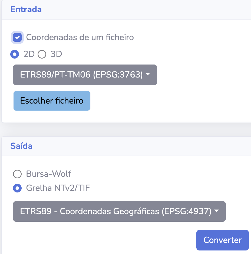
Task: Click the checkmark icon inside the file checkbox
Action: click(x=17, y=37)
